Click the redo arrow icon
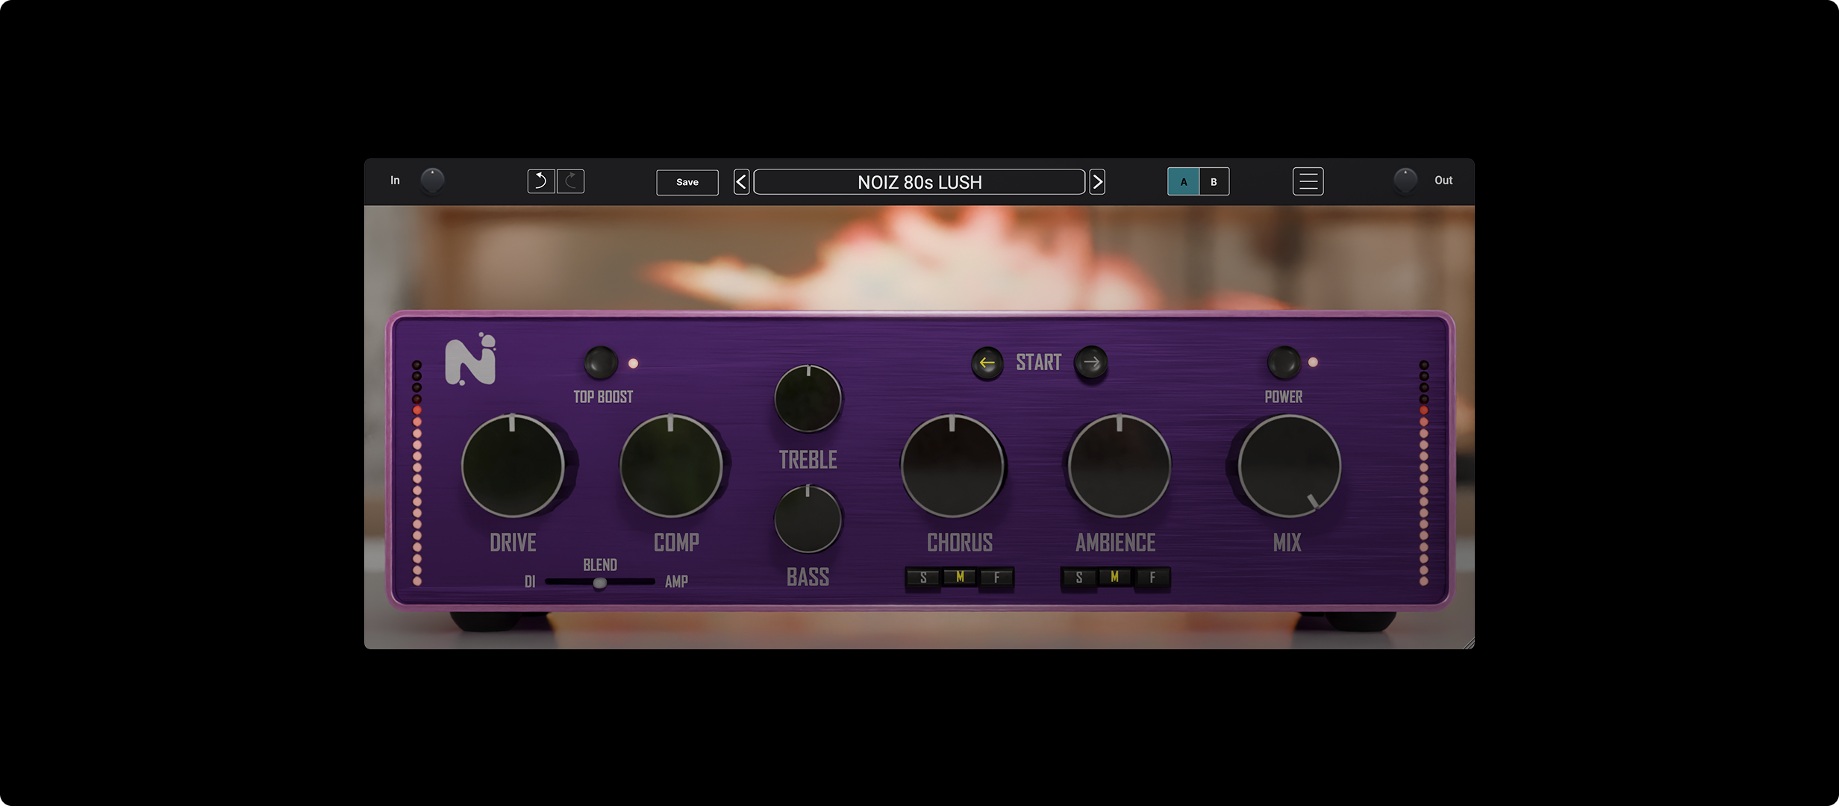1839x806 pixels. pyautogui.click(x=570, y=181)
